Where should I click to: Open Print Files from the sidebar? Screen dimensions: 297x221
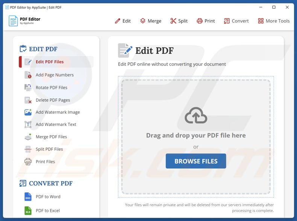[45, 162]
